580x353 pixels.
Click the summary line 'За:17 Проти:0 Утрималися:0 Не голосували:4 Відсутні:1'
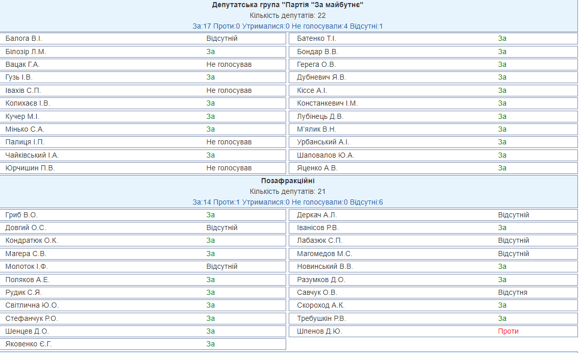click(287, 27)
